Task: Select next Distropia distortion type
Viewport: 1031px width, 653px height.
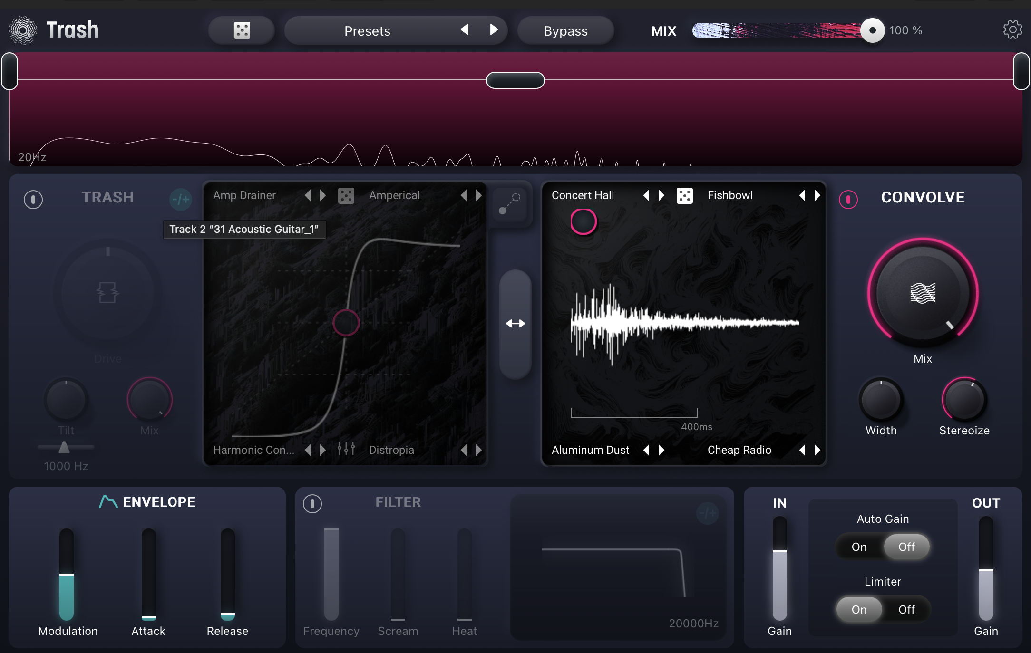Action: pyautogui.click(x=479, y=450)
